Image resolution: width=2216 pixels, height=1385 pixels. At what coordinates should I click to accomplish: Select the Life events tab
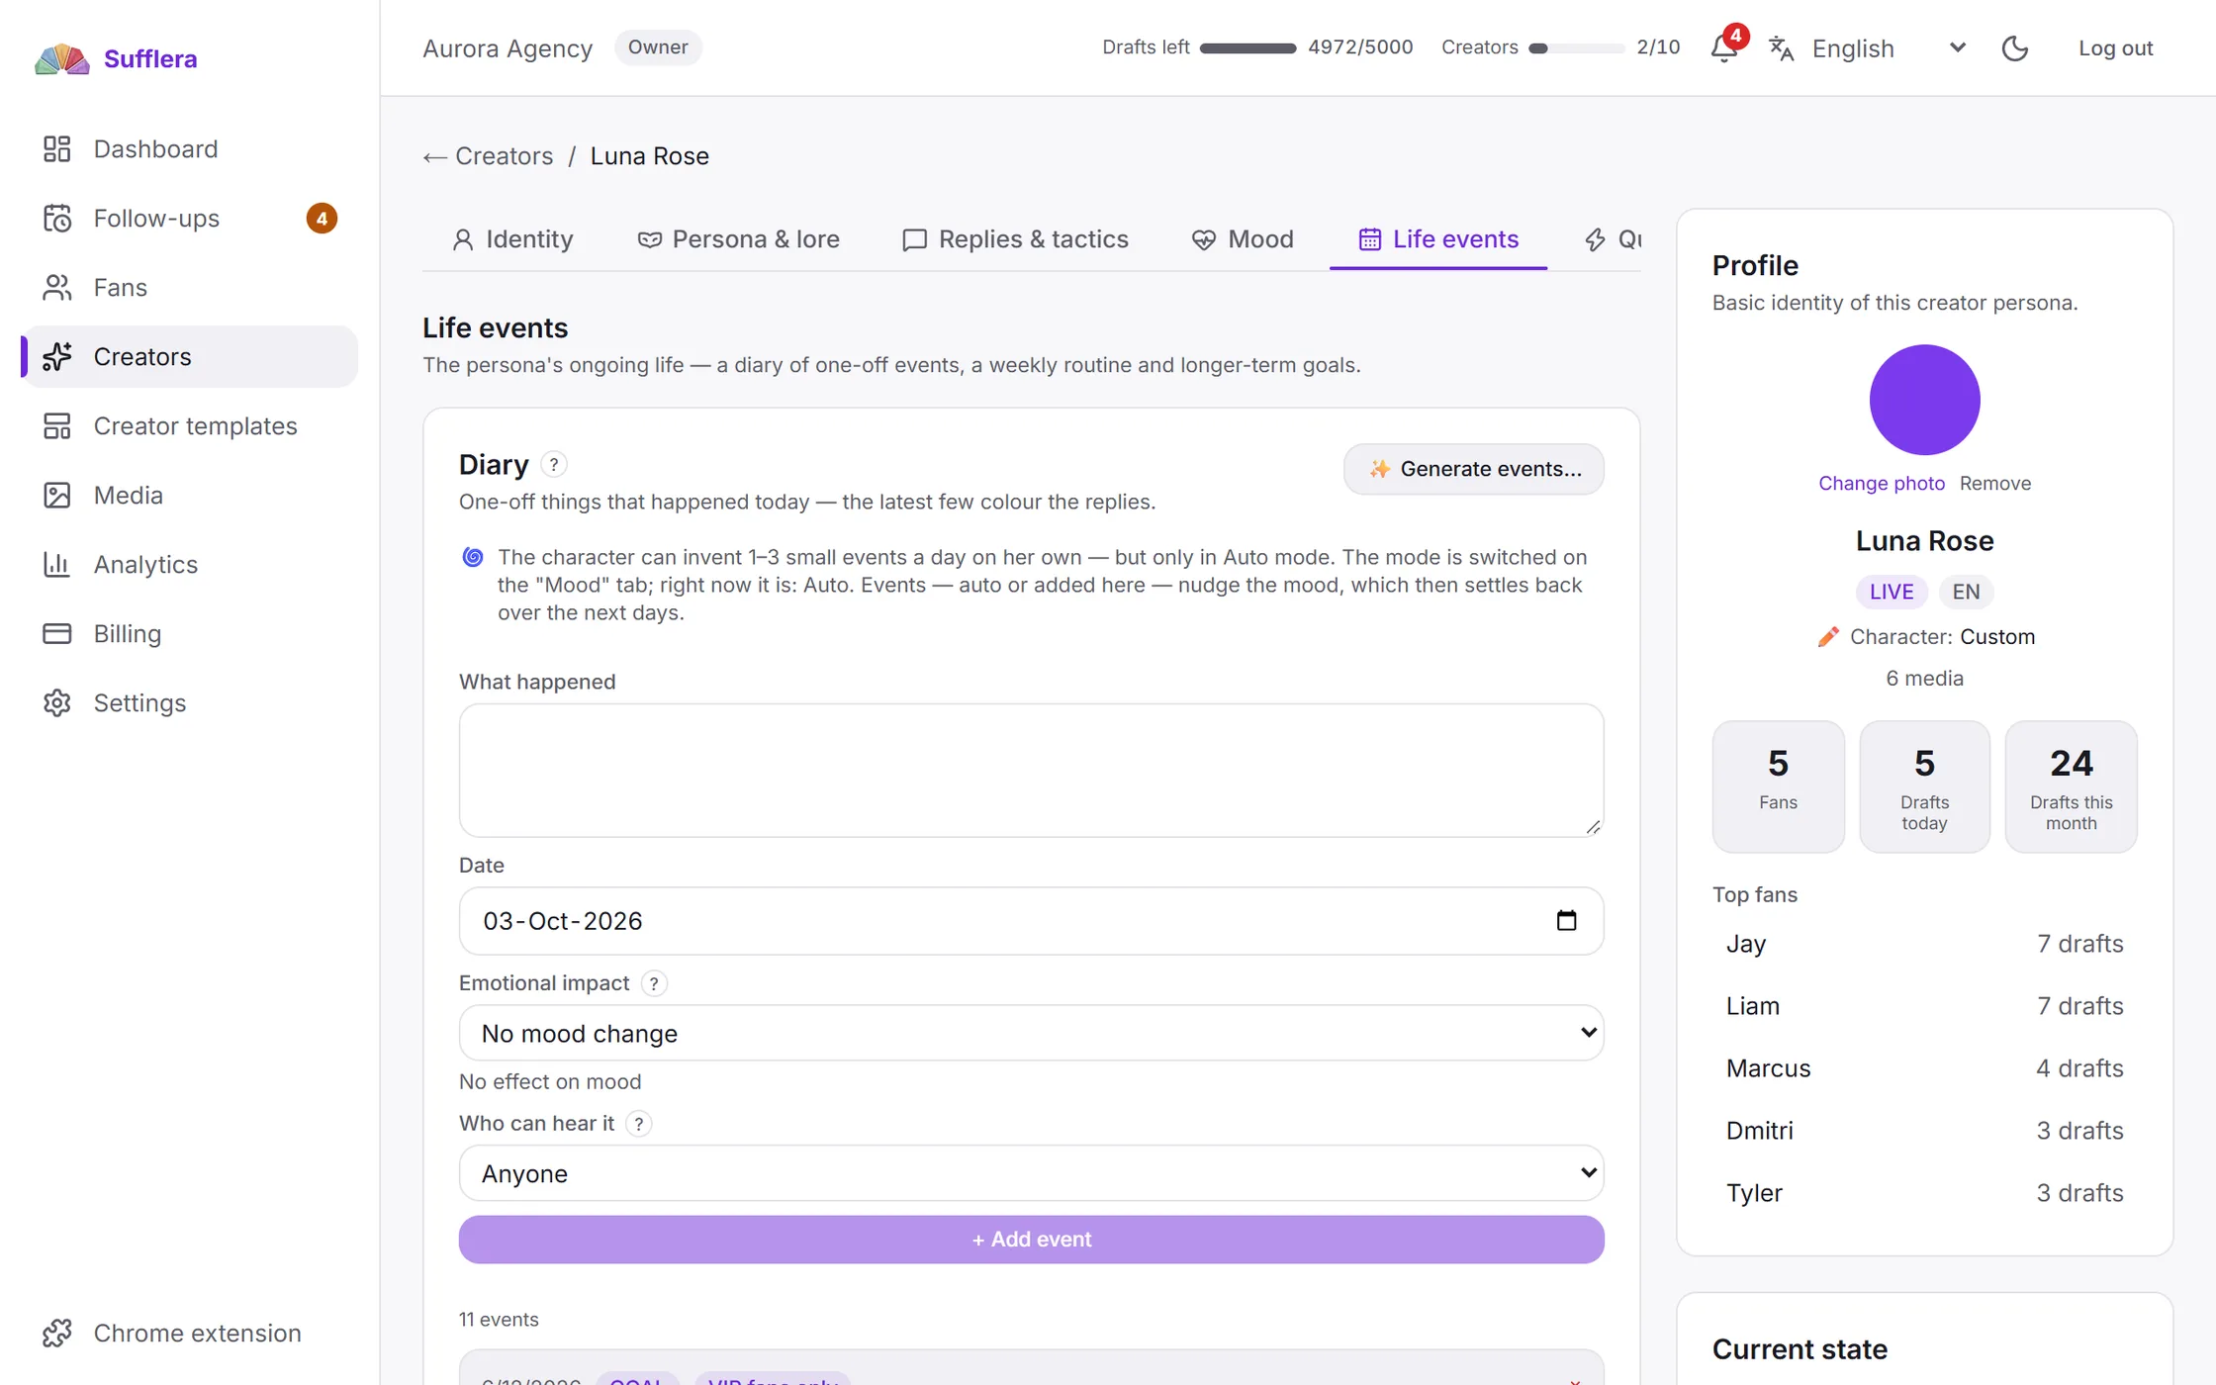click(x=1438, y=239)
